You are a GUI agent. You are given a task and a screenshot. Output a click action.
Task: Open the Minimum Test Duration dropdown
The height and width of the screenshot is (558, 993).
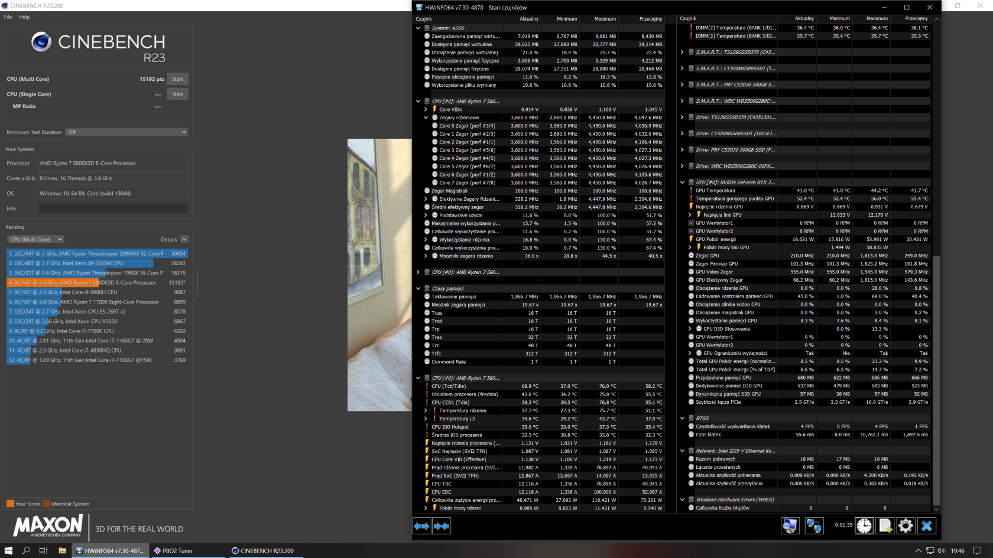pos(126,132)
